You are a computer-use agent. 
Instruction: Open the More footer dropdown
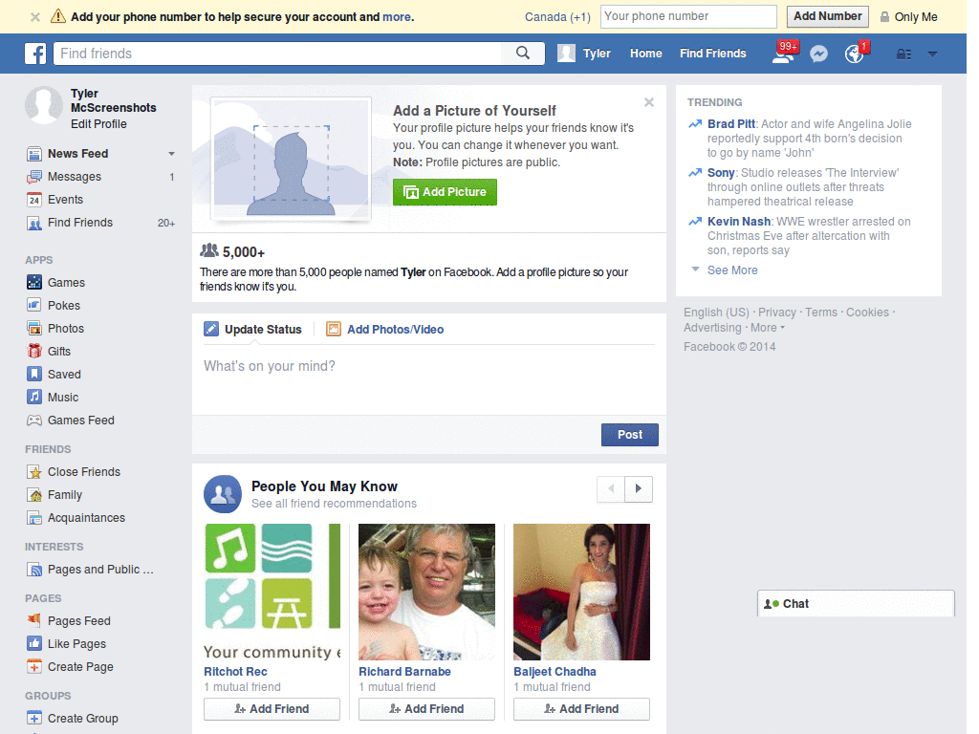[768, 328]
